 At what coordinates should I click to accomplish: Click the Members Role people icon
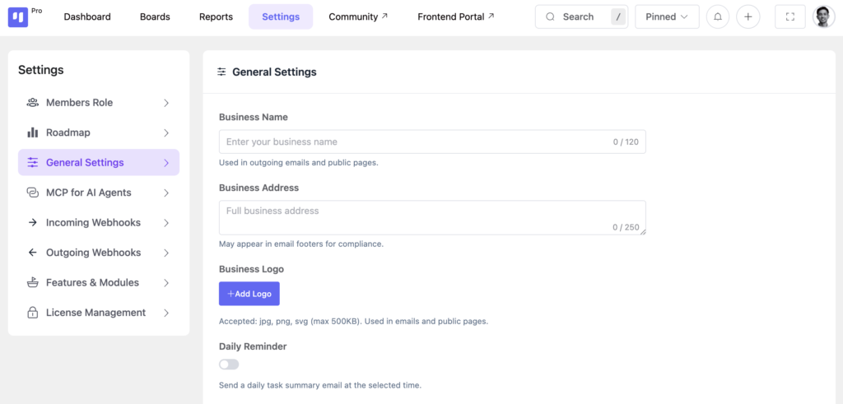click(33, 103)
